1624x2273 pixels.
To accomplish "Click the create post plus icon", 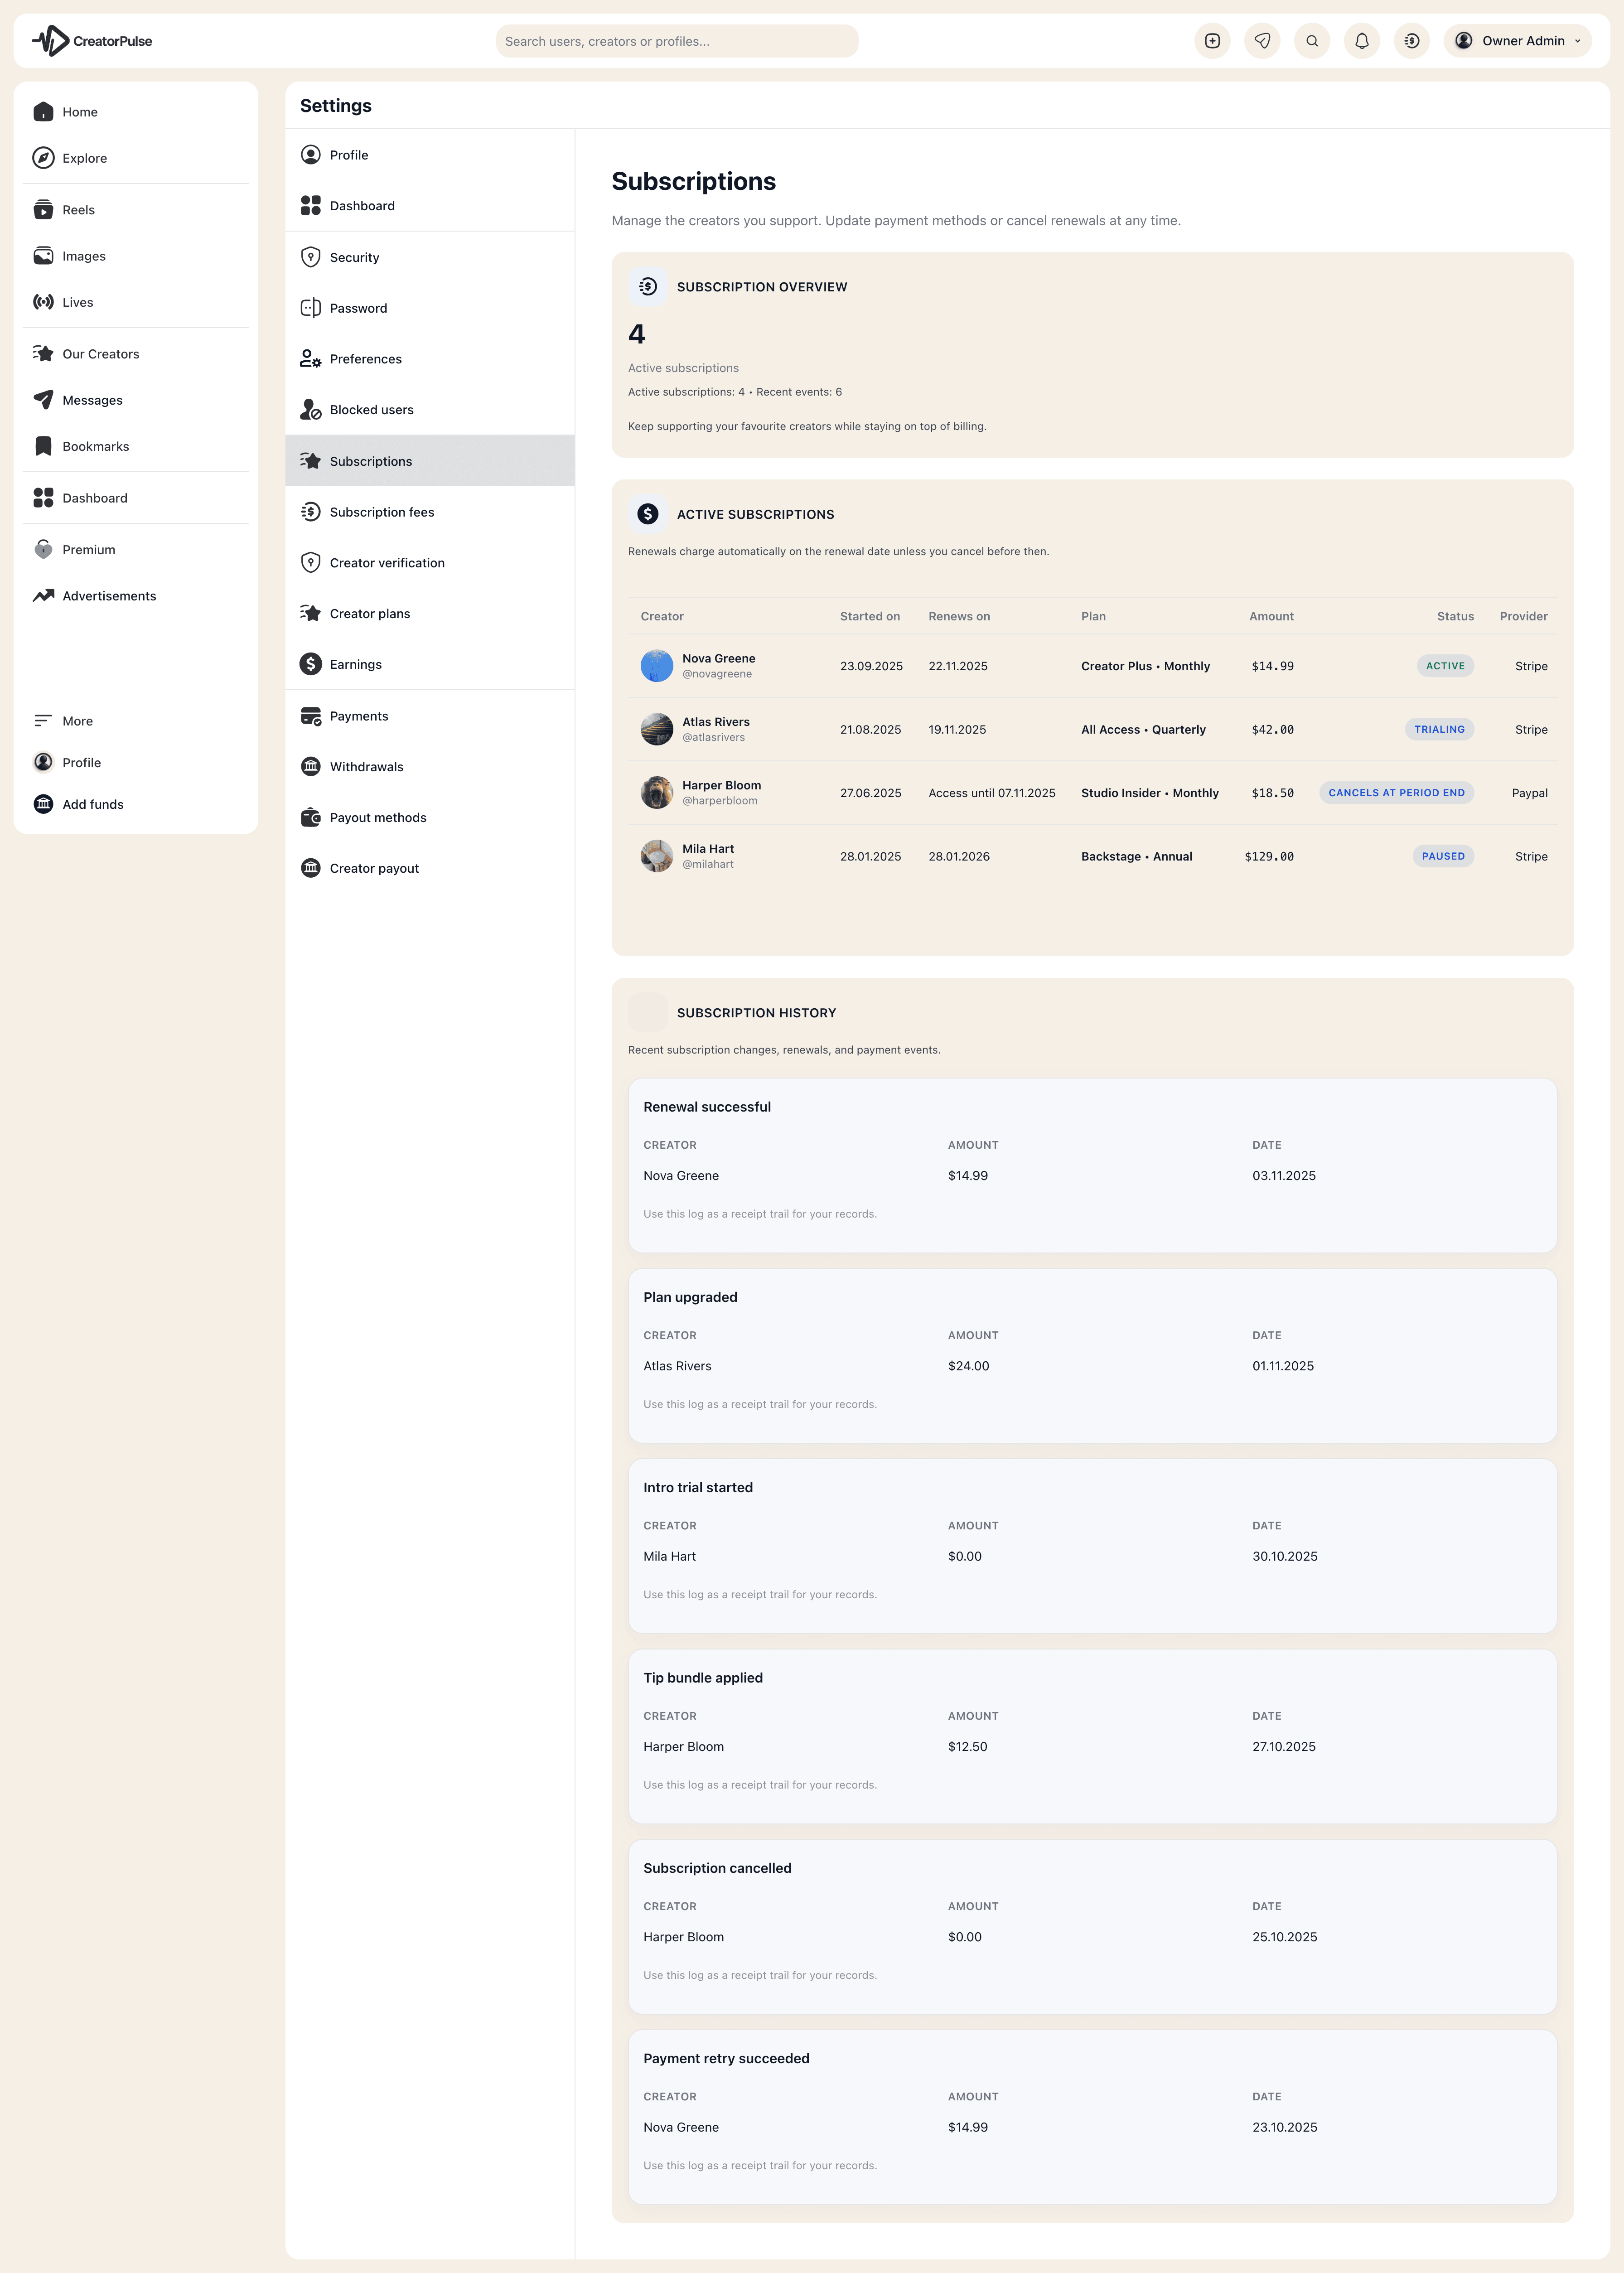I will pyautogui.click(x=1212, y=41).
